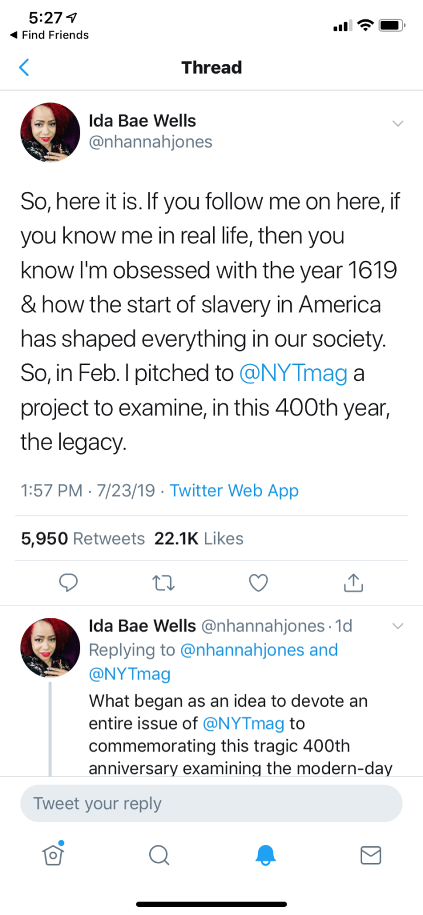This screenshot has width=423, height=915.
Task: Open Twitter Web App source link
Action: click(x=234, y=490)
